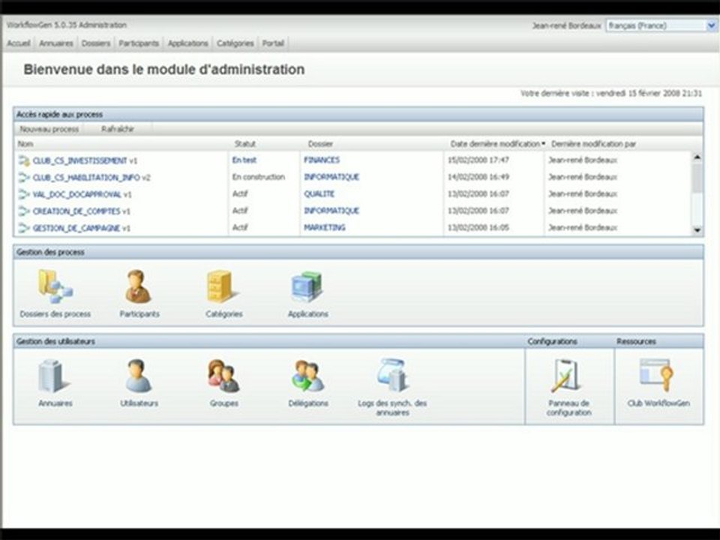Sort by the Dossier column header
The height and width of the screenshot is (540, 720).
(x=320, y=144)
